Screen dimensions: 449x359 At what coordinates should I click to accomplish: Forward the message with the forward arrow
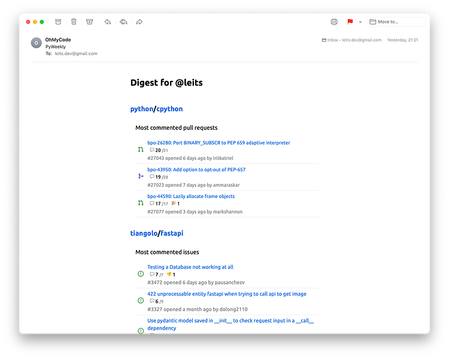pyautogui.click(x=139, y=22)
